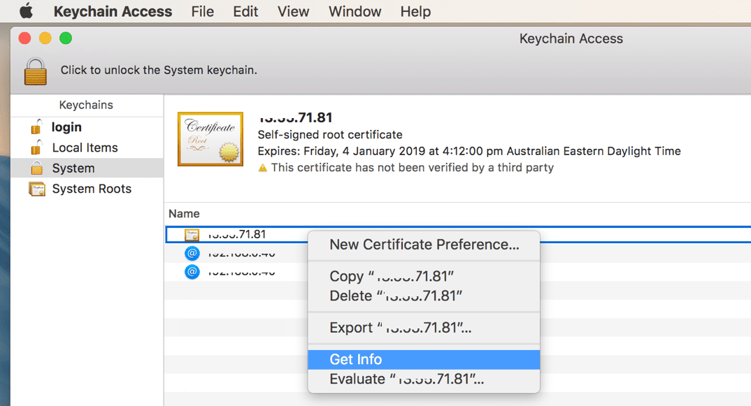Open the Apple menu
This screenshot has height=406, width=751.
coord(25,11)
